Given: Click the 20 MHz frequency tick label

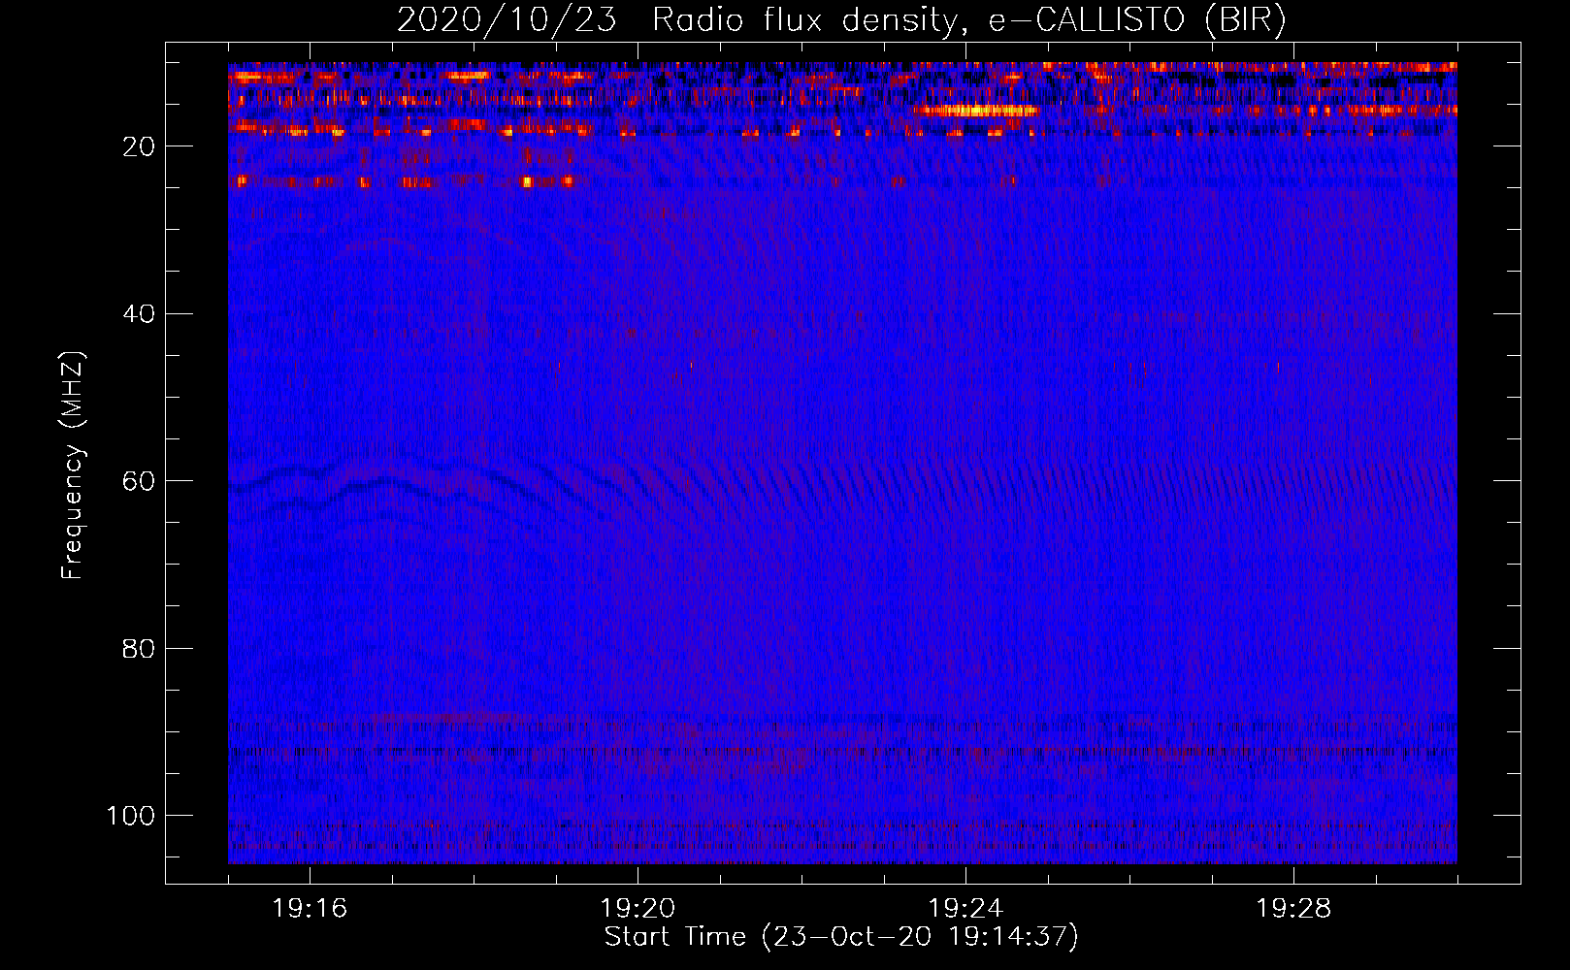Looking at the screenshot, I should tap(139, 146).
